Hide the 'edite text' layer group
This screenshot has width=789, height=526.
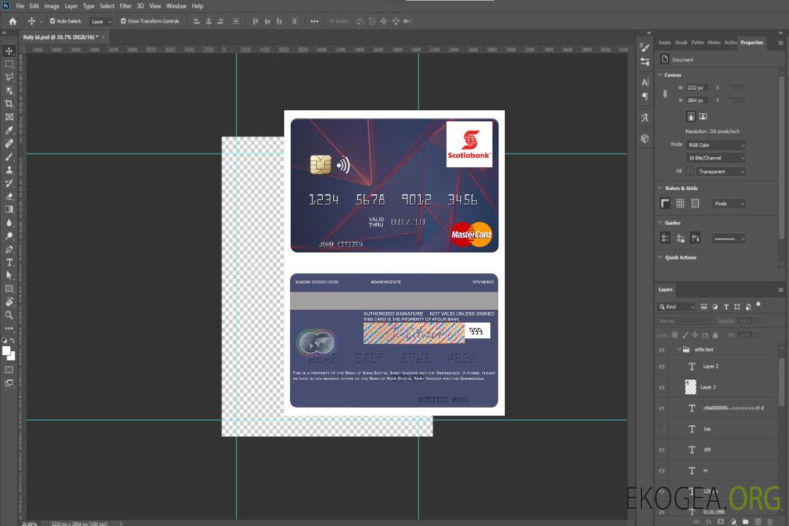[662, 350]
